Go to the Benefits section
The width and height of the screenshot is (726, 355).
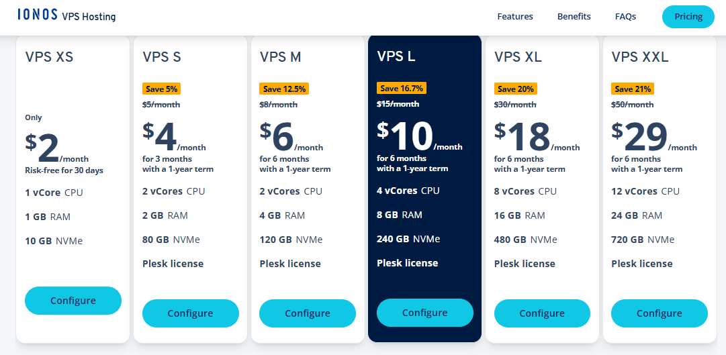tap(574, 17)
